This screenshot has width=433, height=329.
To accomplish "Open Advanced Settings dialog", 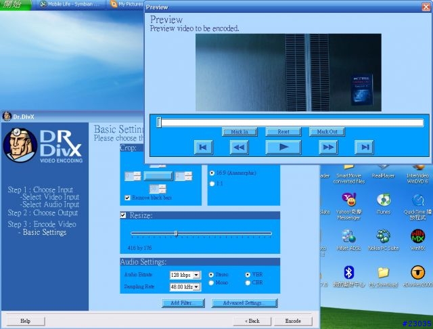I will [244, 303].
